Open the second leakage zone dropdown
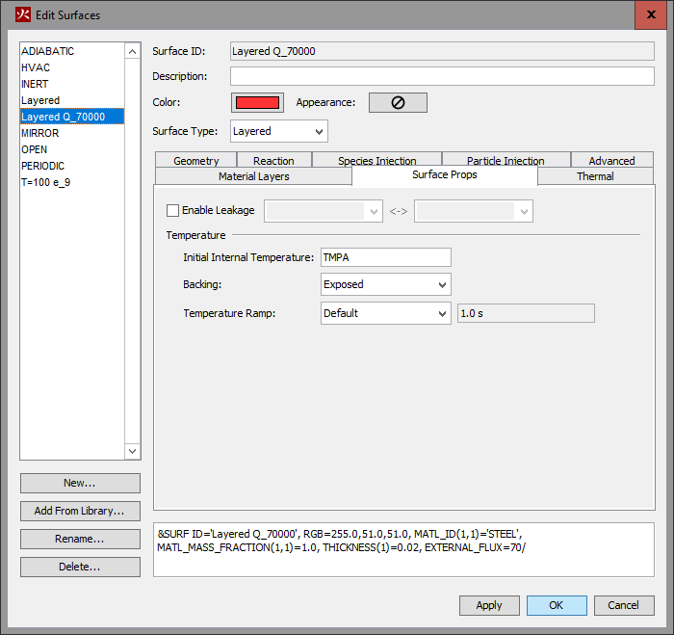 coord(474,211)
